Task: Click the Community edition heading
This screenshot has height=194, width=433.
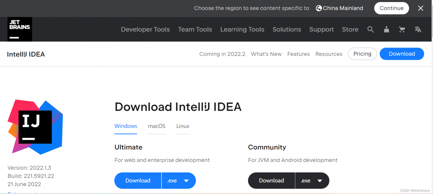Action: (x=267, y=147)
